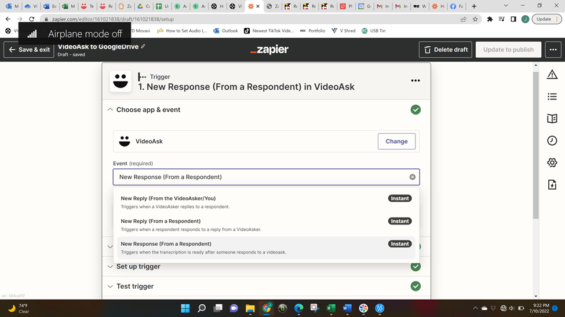Open the Zap history clock icon
The width and height of the screenshot is (565, 317).
pos(552,141)
